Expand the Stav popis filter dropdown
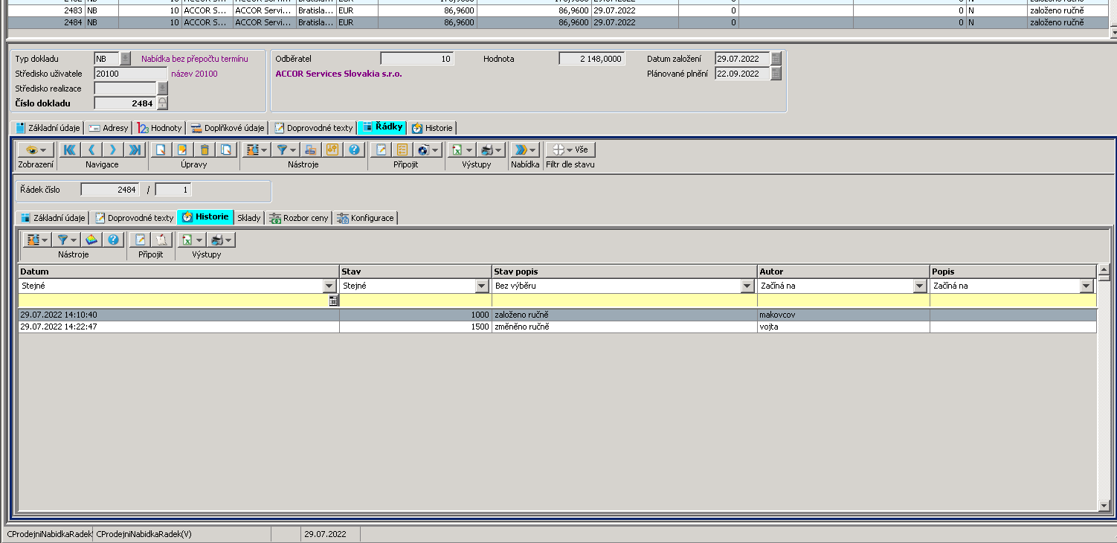This screenshot has width=1117, height=543. (747, 286)
